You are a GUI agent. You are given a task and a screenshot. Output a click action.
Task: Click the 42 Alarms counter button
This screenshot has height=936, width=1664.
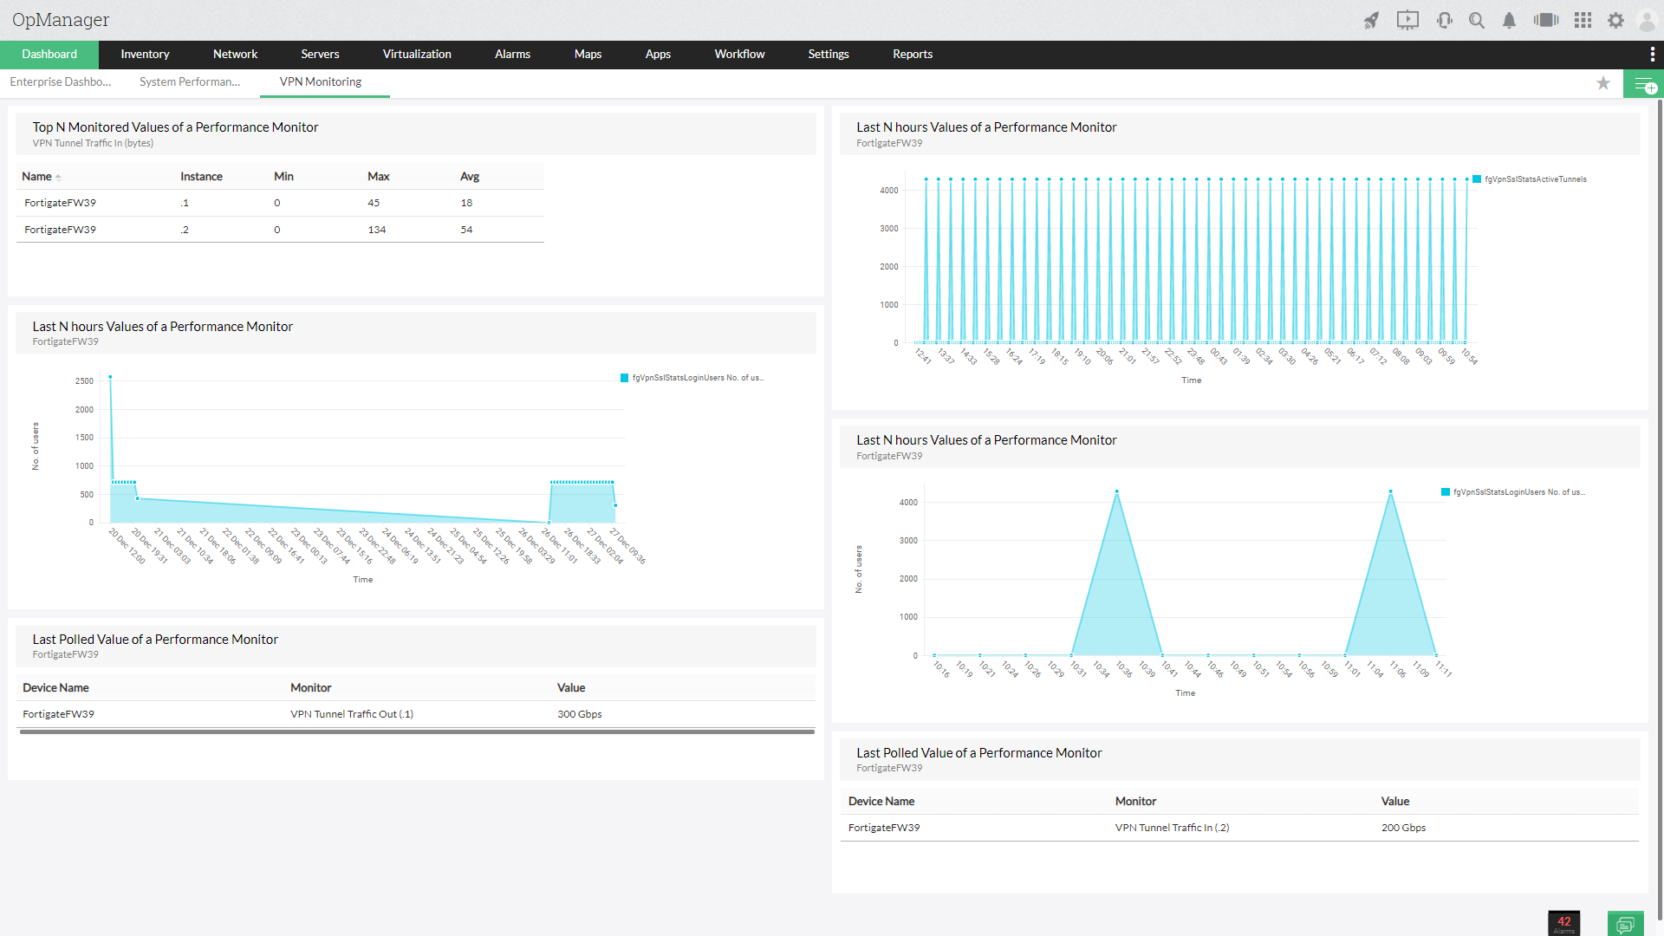pos(1563,923)
